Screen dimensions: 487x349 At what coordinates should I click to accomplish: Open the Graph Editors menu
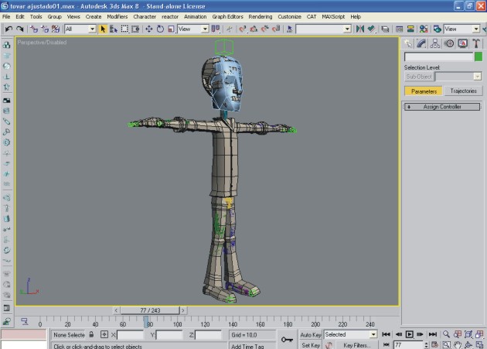pos(227,16)
